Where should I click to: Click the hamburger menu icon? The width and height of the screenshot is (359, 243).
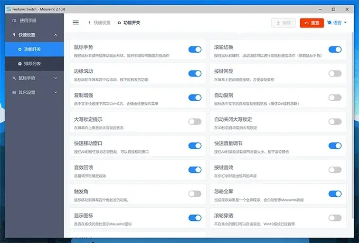75,23
